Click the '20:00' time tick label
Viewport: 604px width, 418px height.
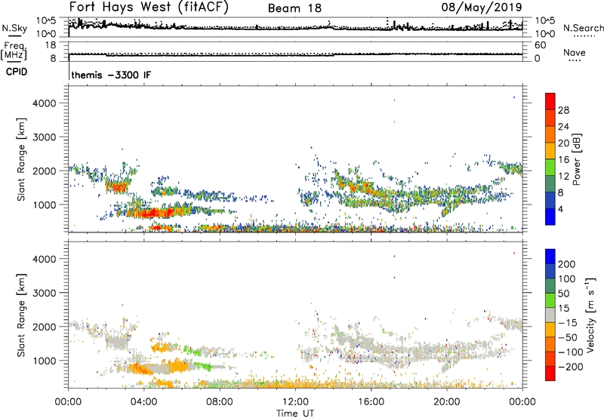[x=446, y=402]
